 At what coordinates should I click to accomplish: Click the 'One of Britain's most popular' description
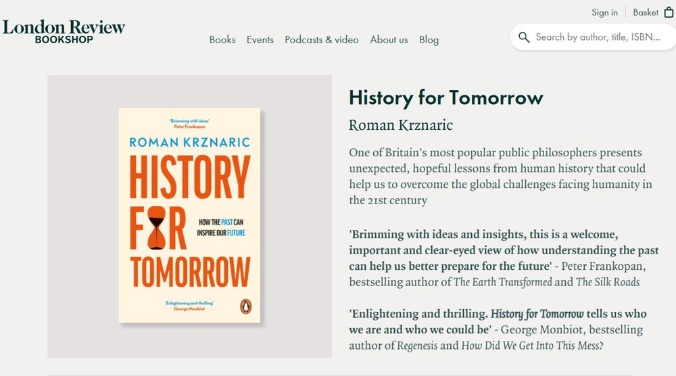tap(500, 176)
